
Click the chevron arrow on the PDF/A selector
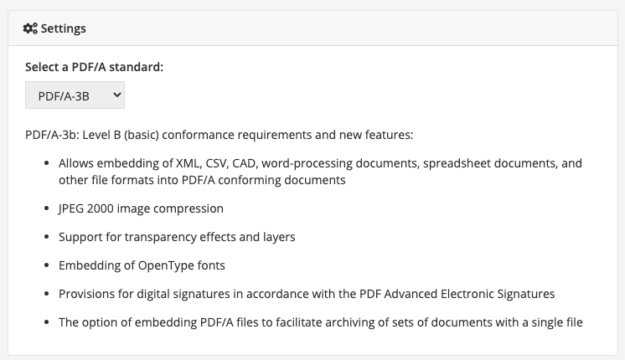[x=116, y=95]
